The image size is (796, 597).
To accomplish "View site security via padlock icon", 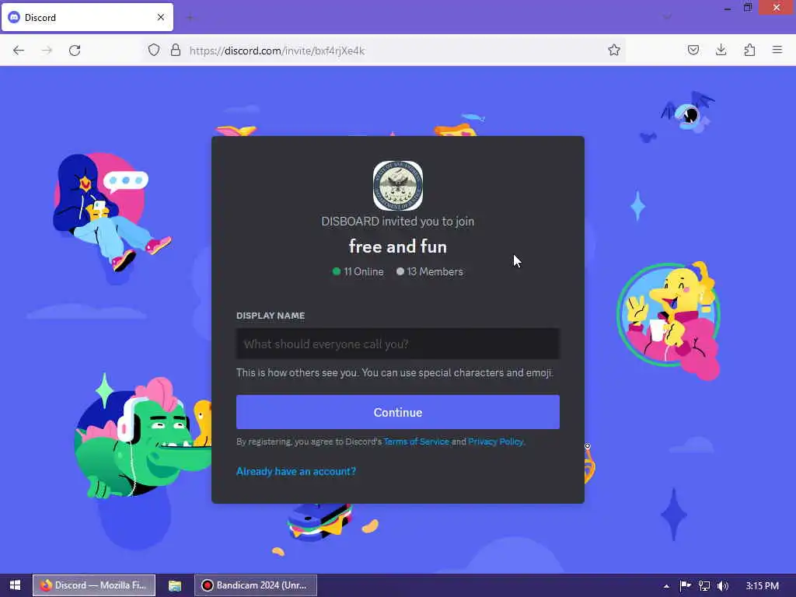I will pos(175,50).
